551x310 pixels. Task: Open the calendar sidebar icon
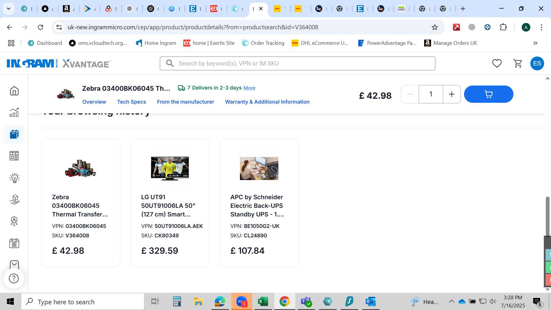(14, 243)
